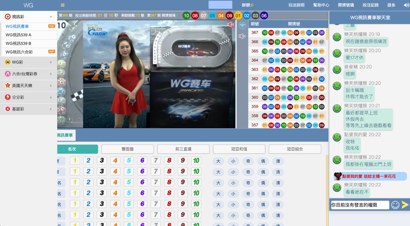Screen dimensions: 410x226
Task: Click 大 button in first bet row
Action: (218, 161)
